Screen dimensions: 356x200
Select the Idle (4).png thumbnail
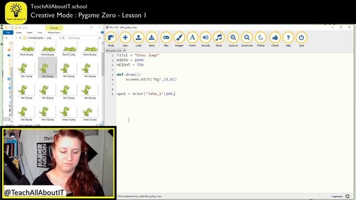[x=90, y=70]
